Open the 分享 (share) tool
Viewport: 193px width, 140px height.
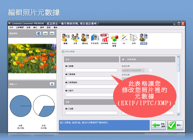pyautogui.click(x=75, y=39)
